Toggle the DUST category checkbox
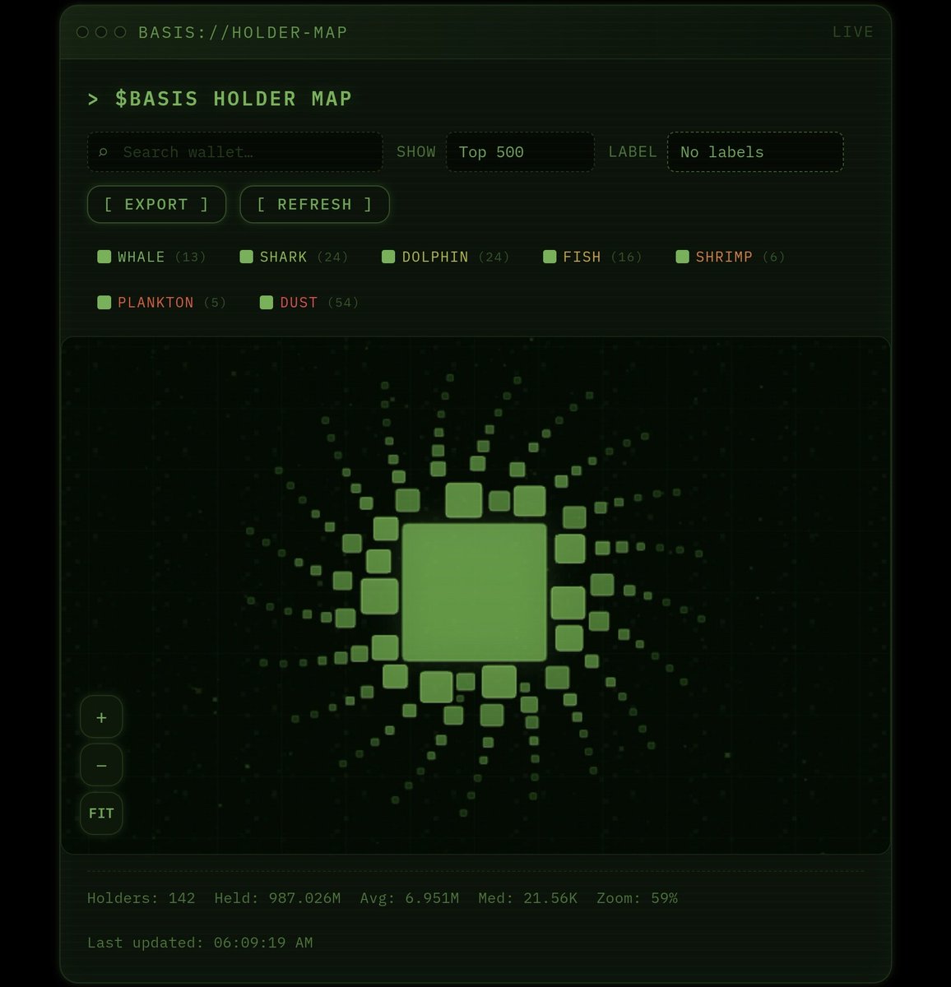 click(267, 303)
